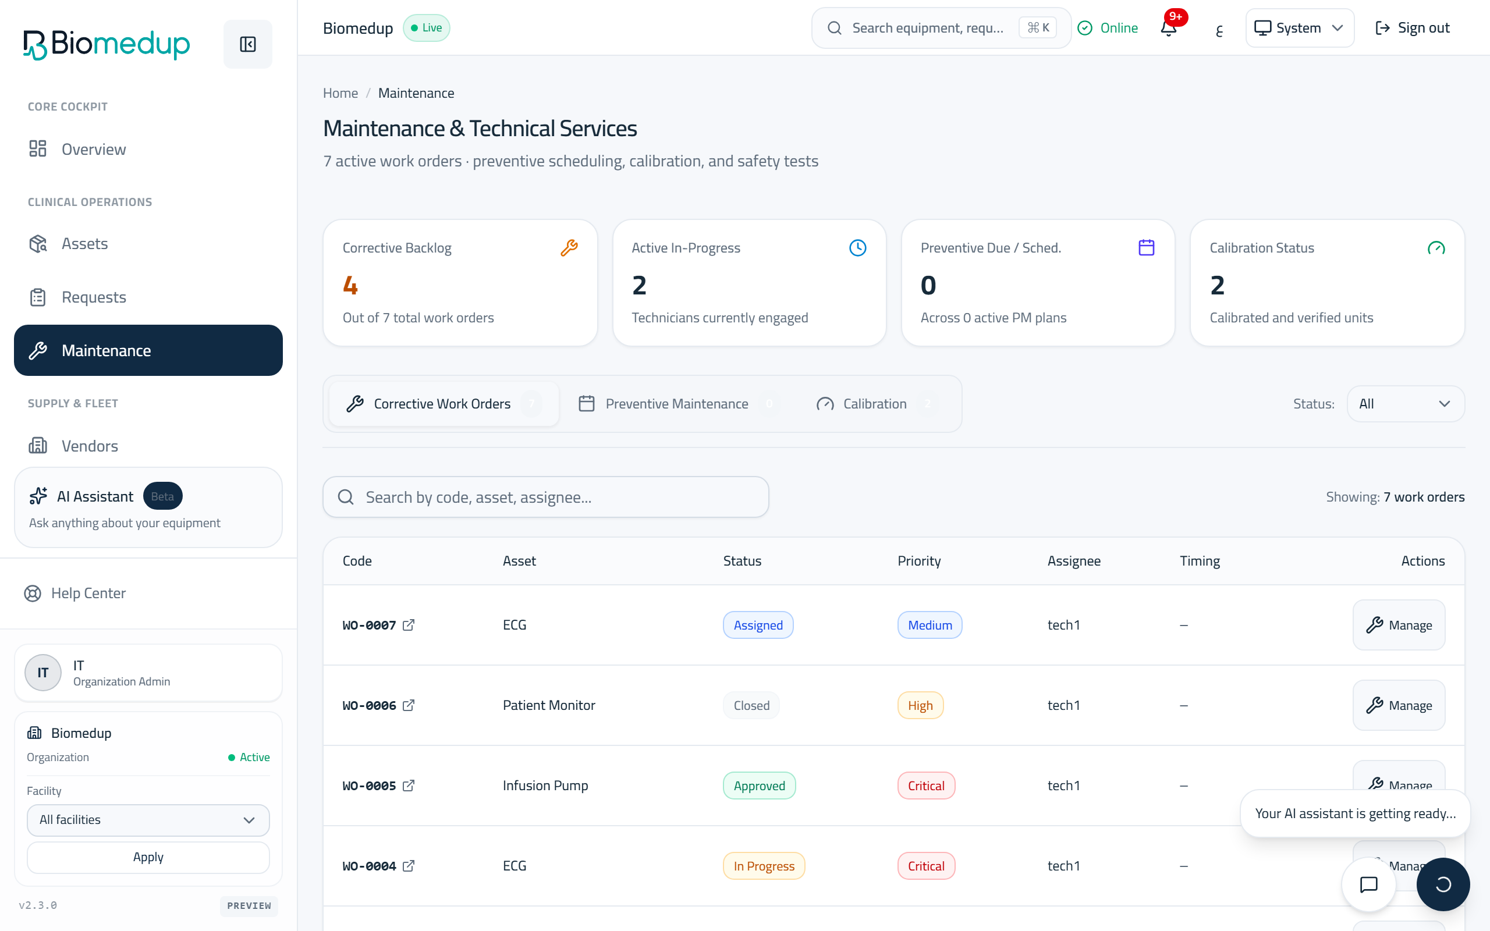Open external link for WO-0006
1490x931 pixels.
408,705
